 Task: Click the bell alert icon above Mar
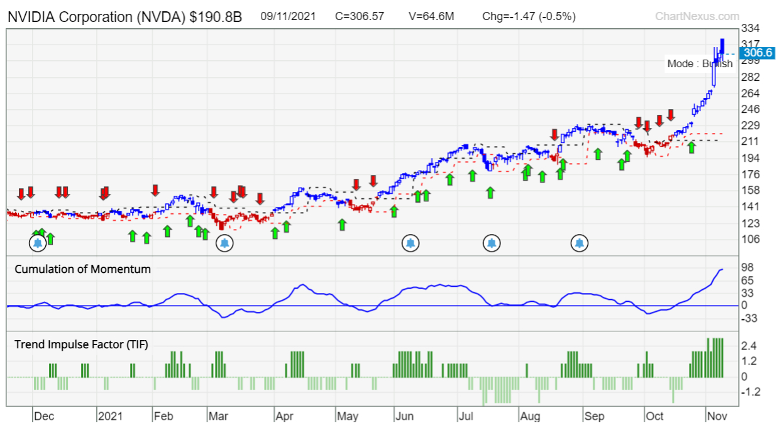[224, 243]
